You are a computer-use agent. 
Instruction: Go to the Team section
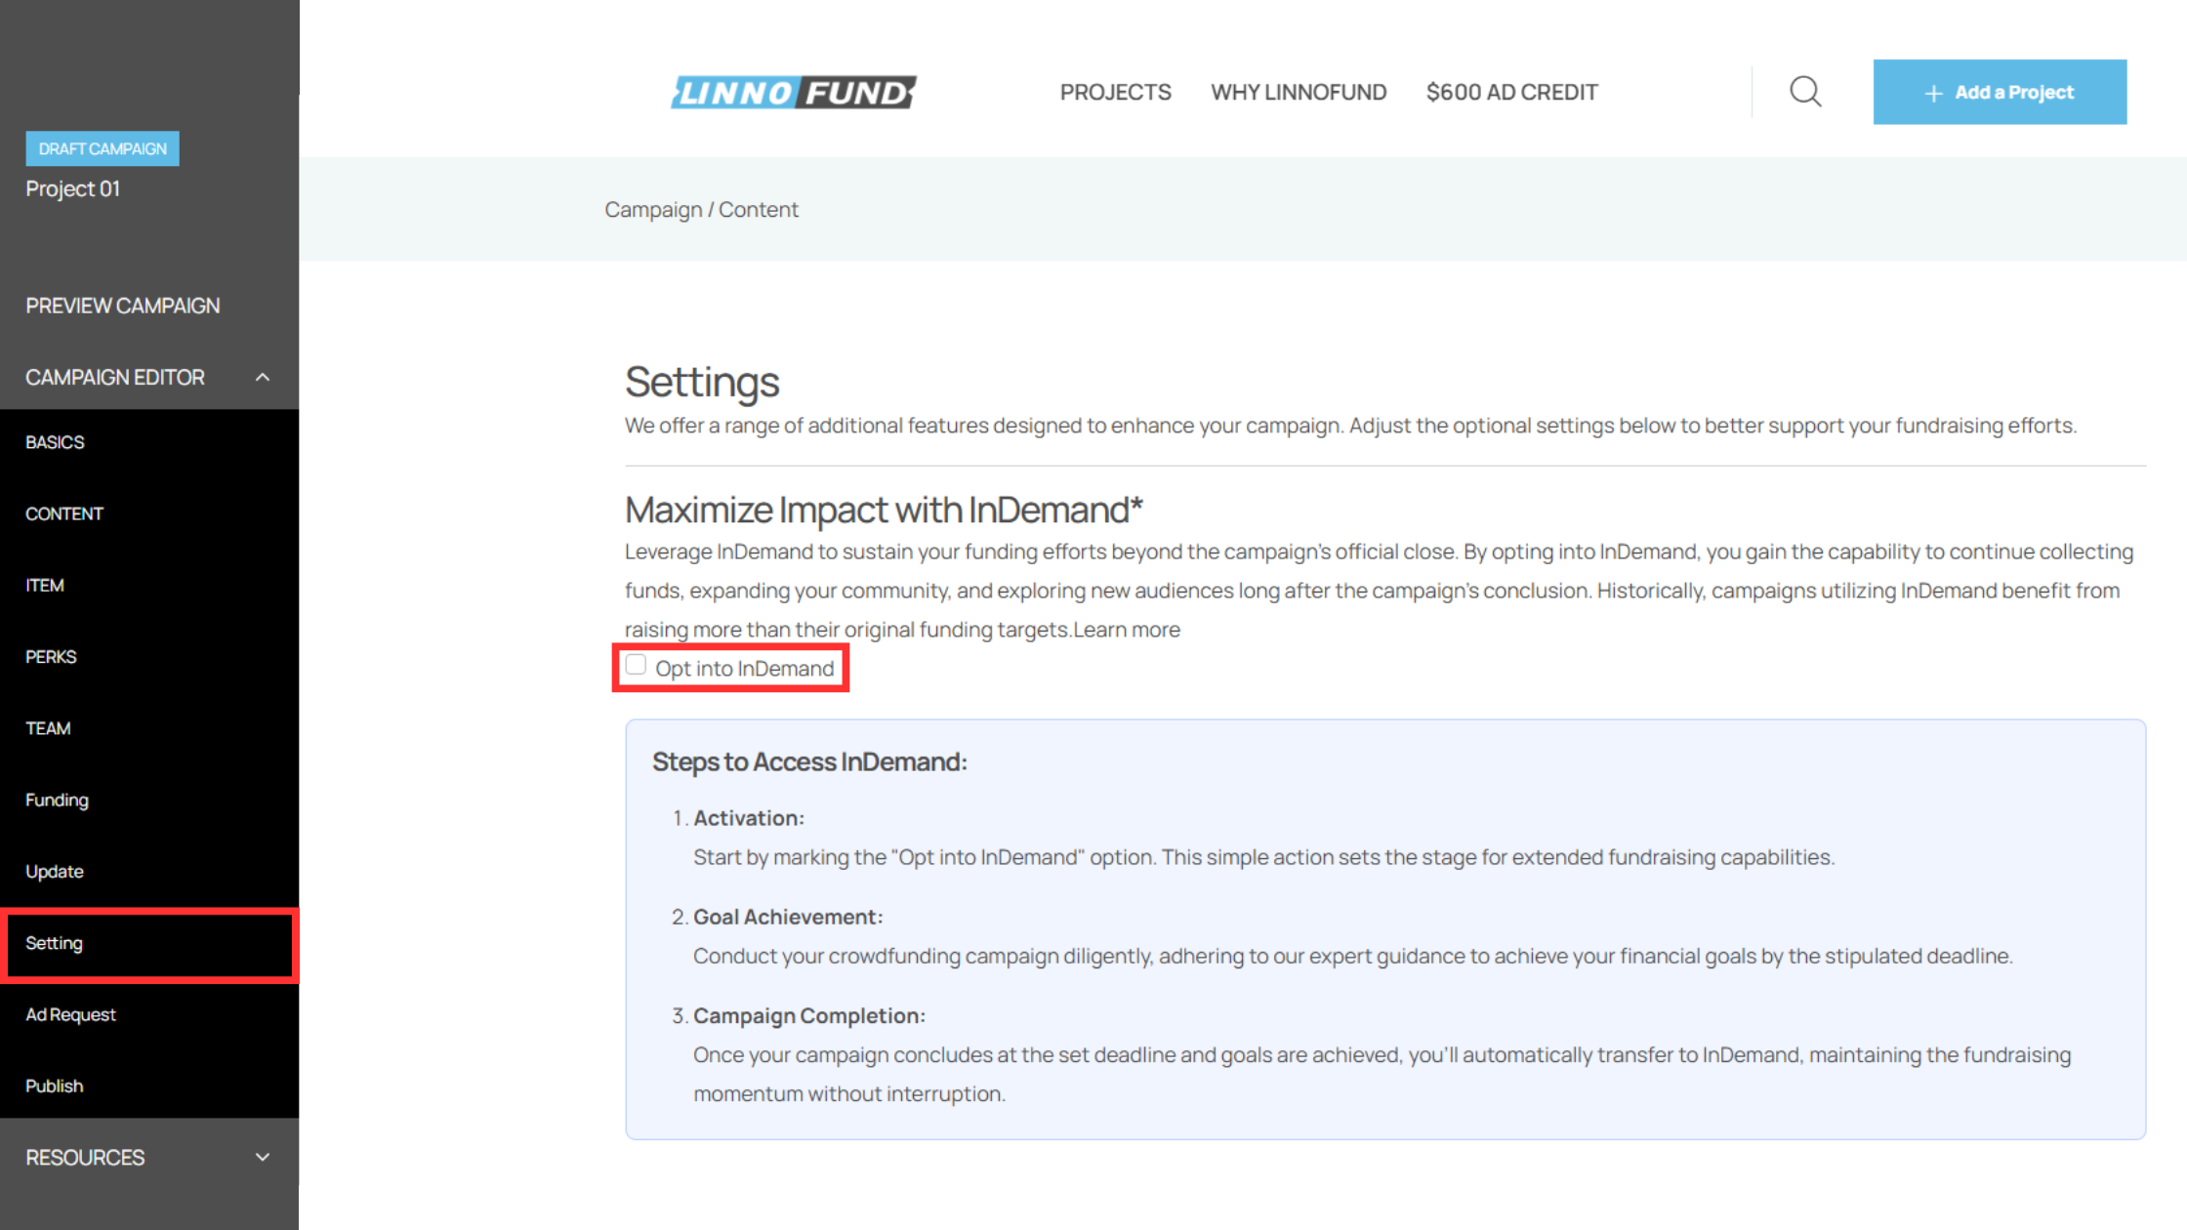(x=48, y=728)
